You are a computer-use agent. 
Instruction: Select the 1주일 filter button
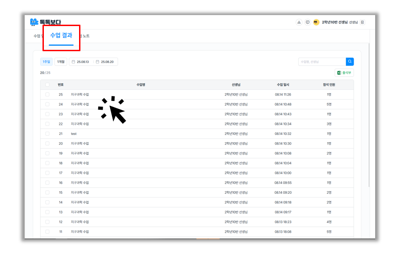pos(46,62)
